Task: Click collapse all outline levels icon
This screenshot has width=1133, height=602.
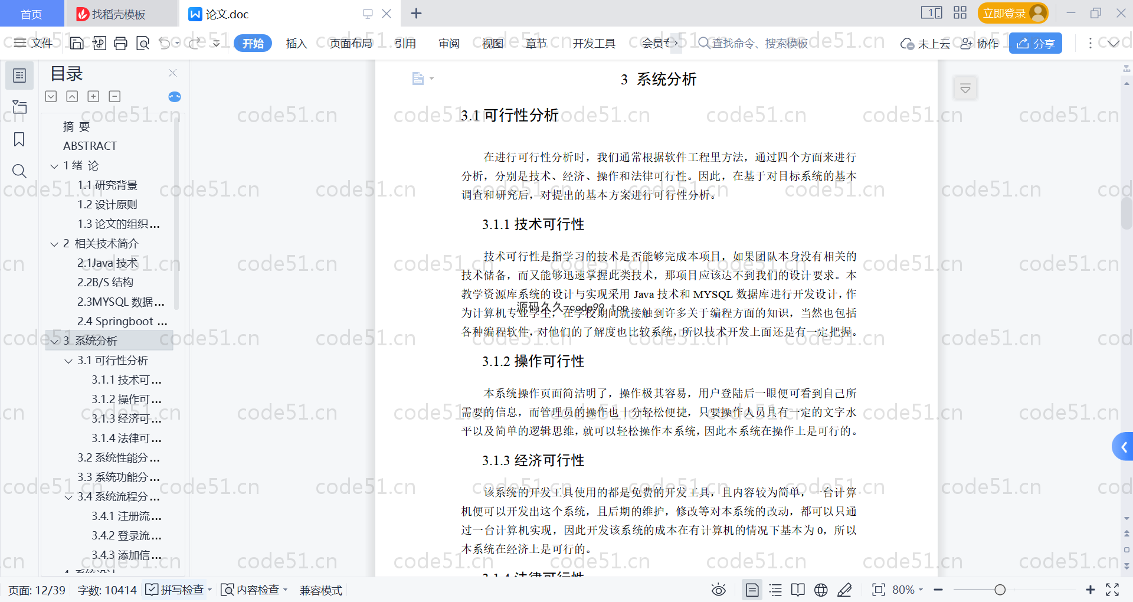Action: 72,96
